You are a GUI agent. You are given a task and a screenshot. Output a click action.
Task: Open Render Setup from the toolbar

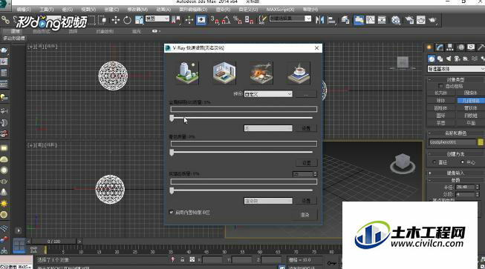pos(409,20)
